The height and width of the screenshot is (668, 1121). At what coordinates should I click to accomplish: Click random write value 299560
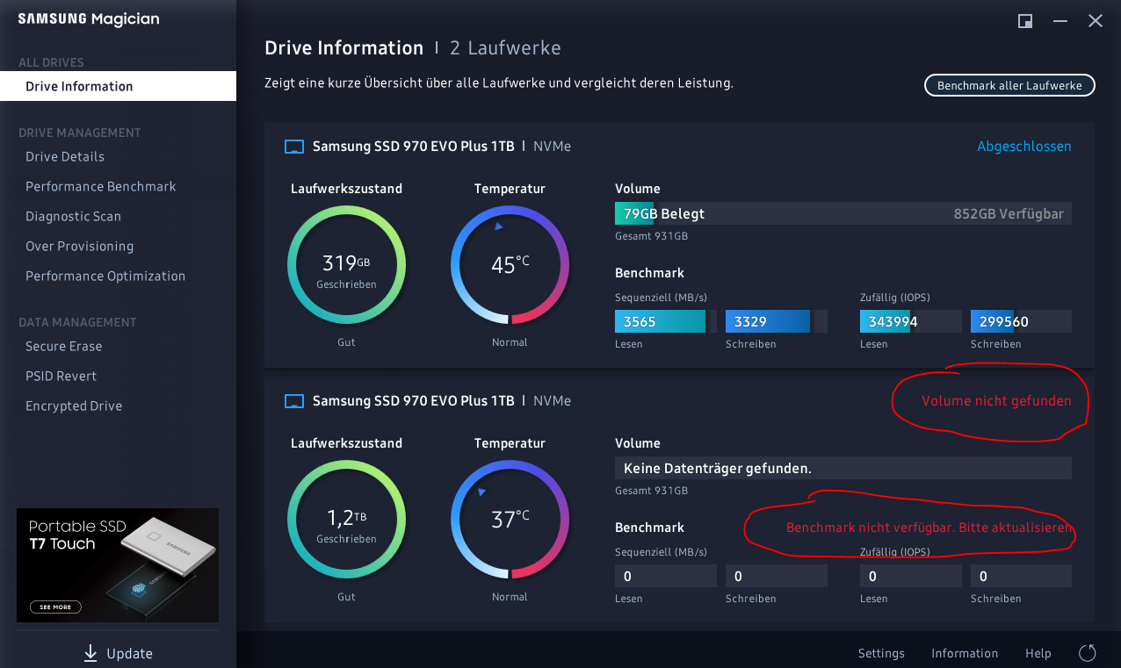tap(1021, 321)
